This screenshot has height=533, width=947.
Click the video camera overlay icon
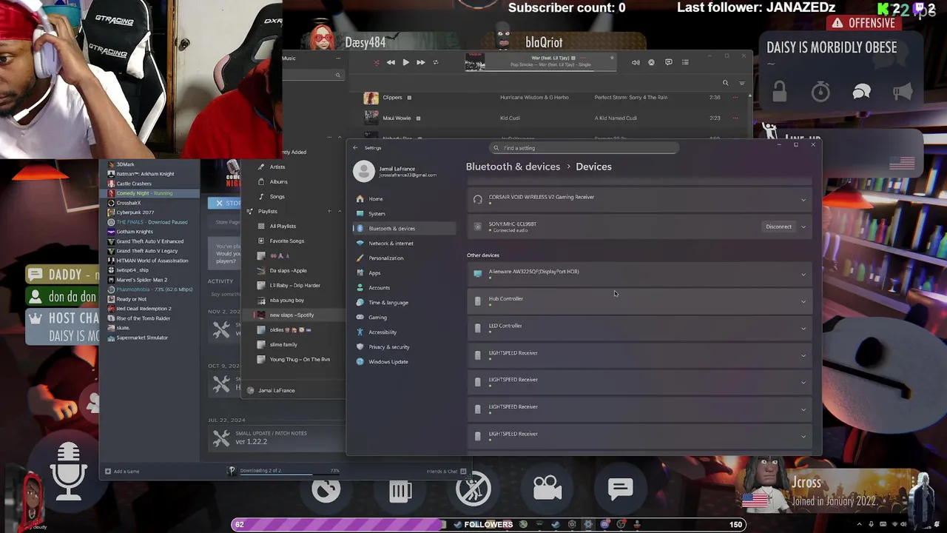click(x=547, y=489)
